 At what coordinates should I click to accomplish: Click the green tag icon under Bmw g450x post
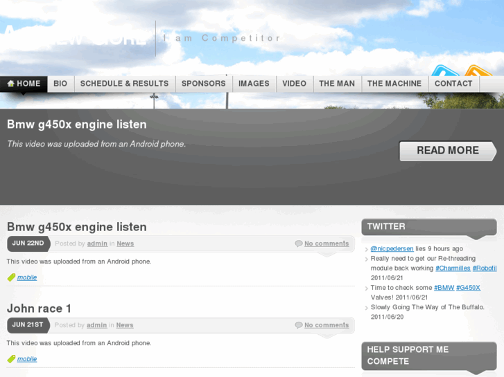click(x=11, y=277)
